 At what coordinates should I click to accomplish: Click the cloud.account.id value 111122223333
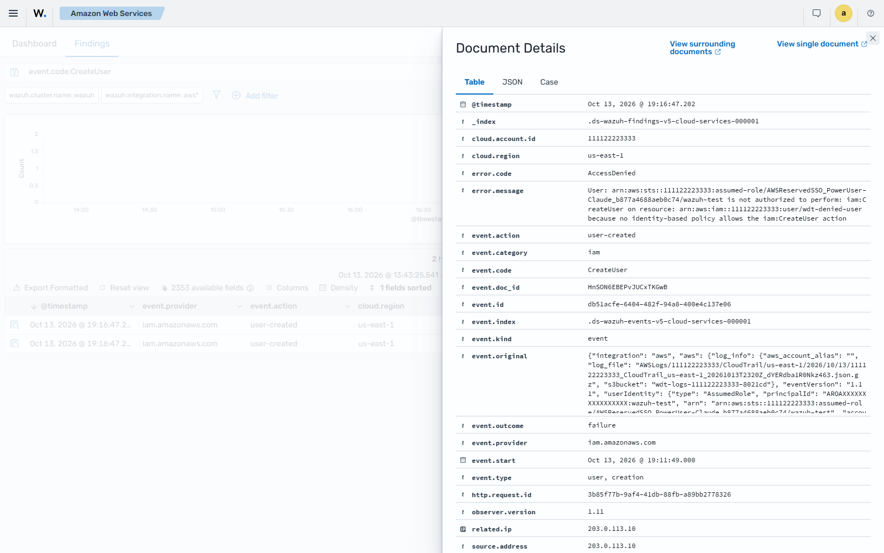(x=612, y=138)
